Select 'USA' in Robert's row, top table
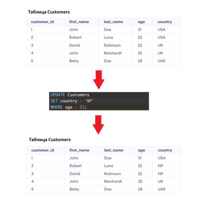214x209 pixels. tap(162, 38)
